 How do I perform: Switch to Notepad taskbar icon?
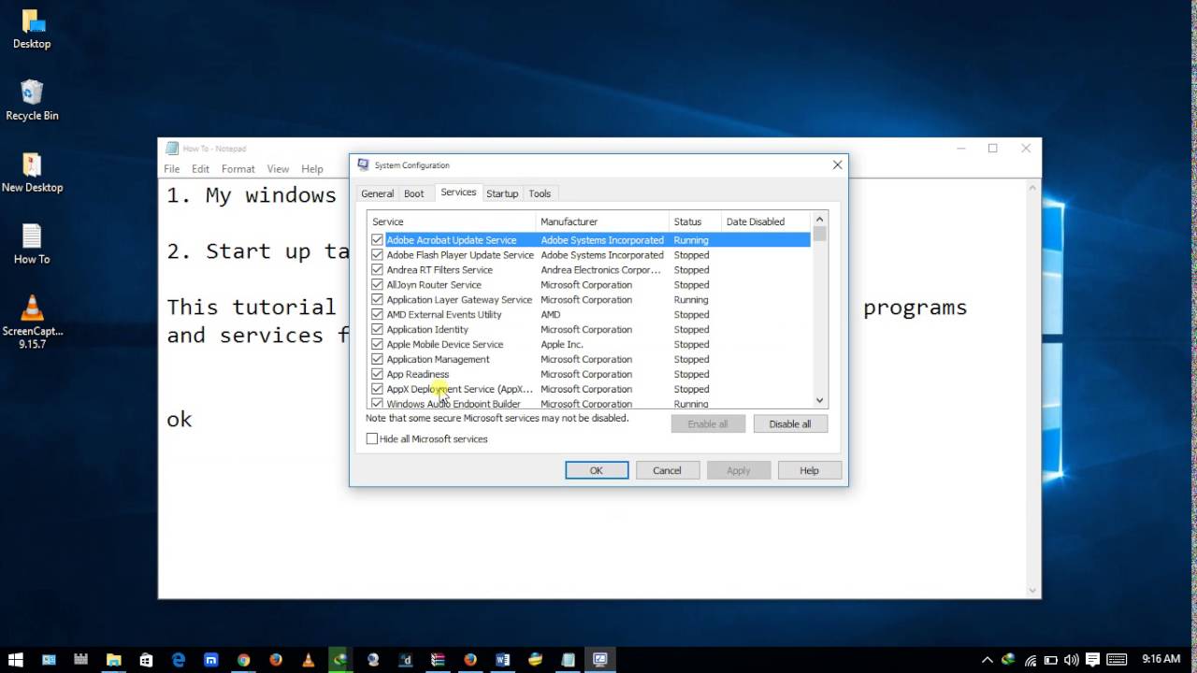(x=568, y=659)
